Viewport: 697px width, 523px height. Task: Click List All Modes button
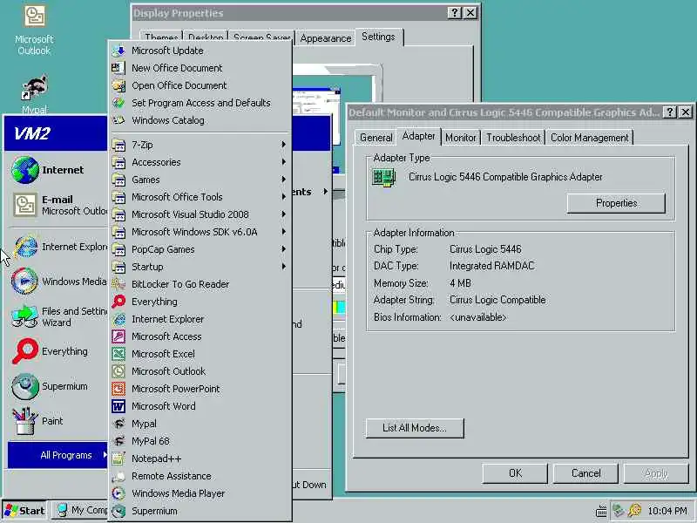(x=415, y=428)
